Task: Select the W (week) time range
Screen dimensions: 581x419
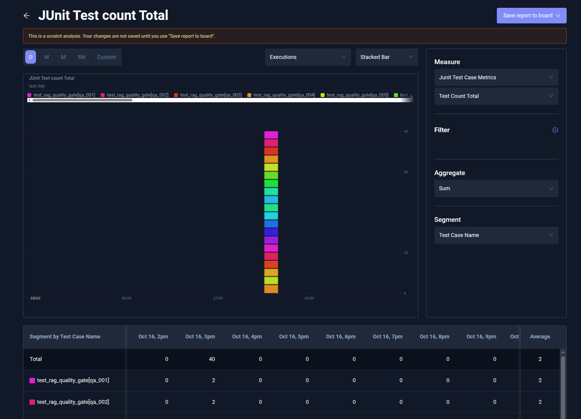Action: [46, 57]
